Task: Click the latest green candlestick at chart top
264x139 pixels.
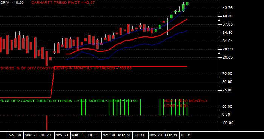Action: [x=187, y=3]
